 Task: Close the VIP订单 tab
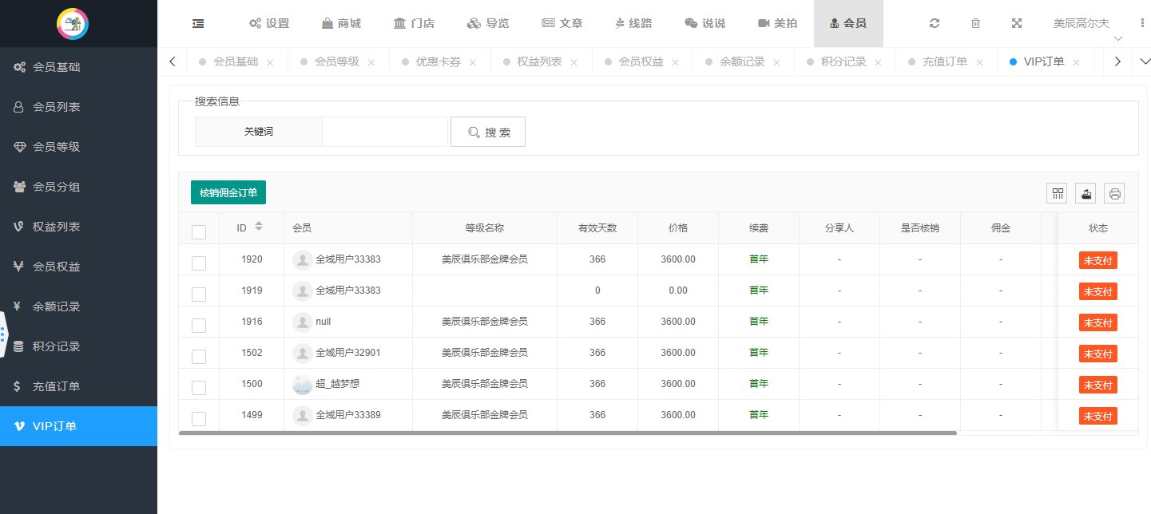point(1077,62)
